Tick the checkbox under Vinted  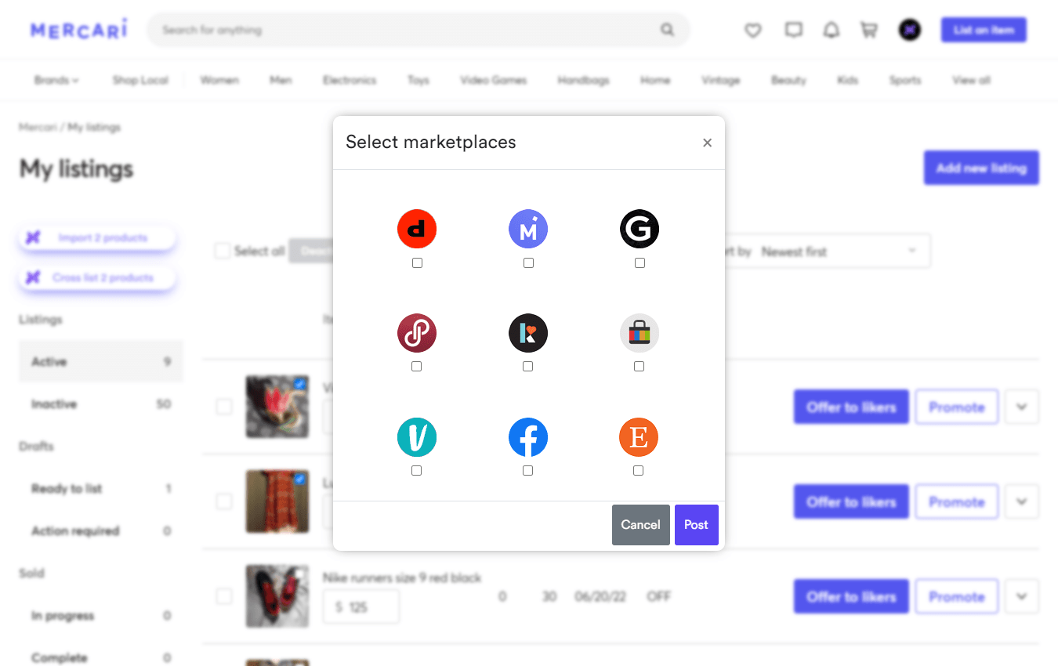[x=416, y=471]
